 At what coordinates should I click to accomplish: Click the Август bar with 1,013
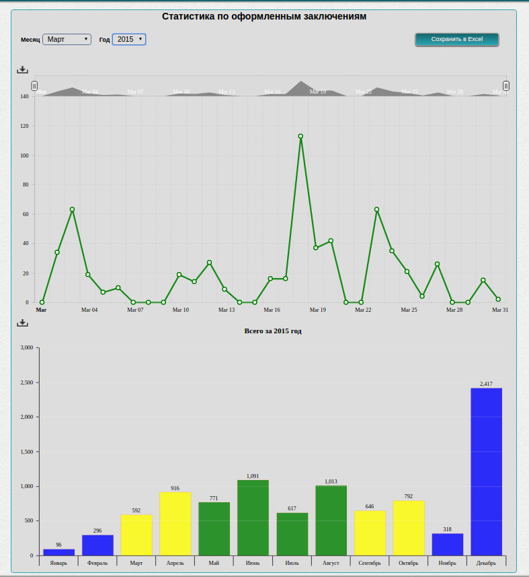coord(331,520)
